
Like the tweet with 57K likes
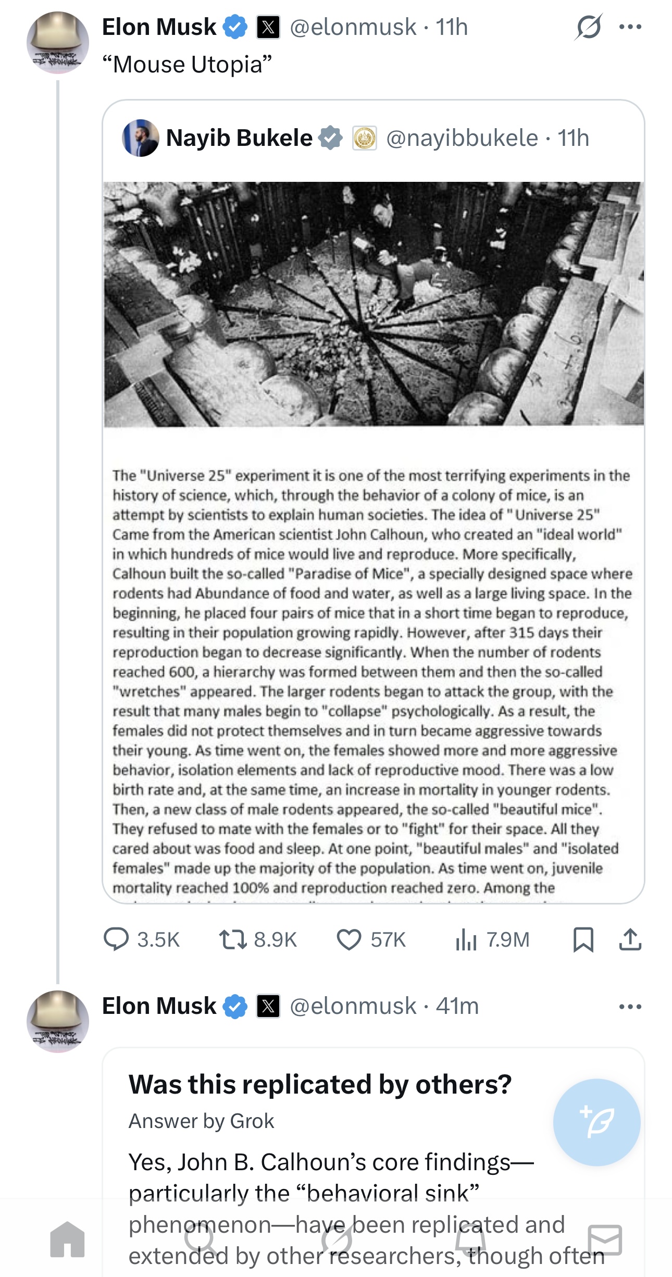pos(371,939)
